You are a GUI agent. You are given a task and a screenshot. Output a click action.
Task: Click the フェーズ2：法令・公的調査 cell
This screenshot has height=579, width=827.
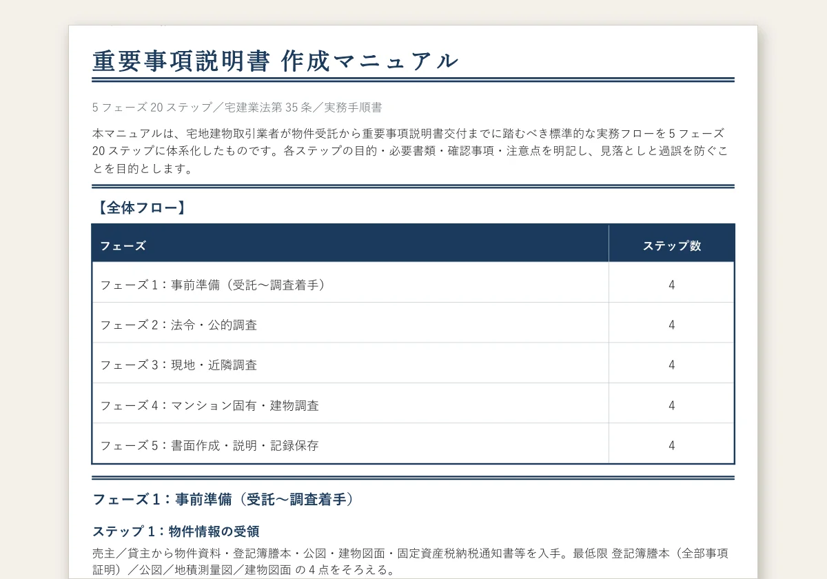(x=351, y=324)
